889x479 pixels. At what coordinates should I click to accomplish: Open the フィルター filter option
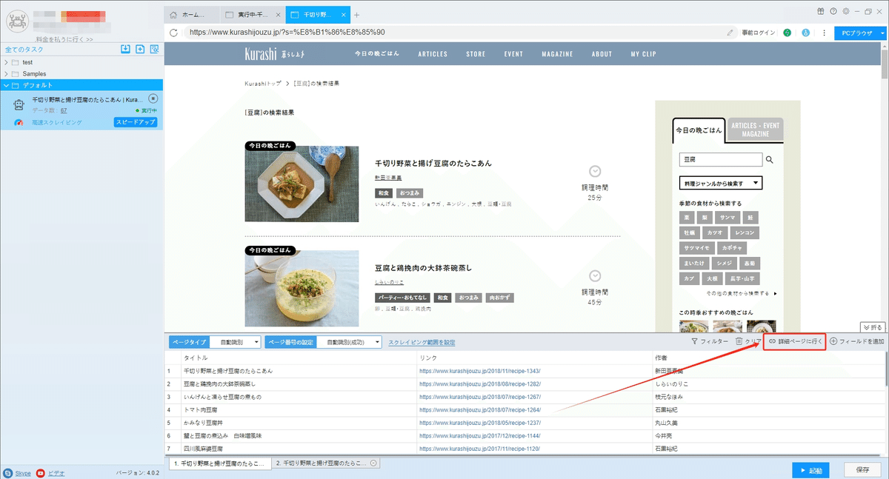pos(710,341)
